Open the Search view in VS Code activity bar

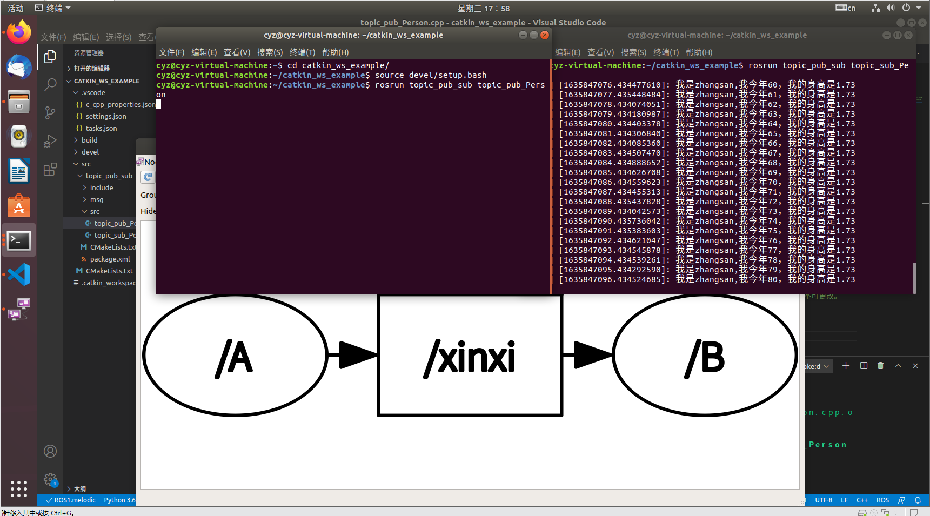50,85
